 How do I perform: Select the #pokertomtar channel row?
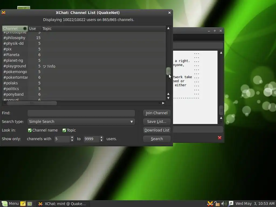[x=84, y=77]
